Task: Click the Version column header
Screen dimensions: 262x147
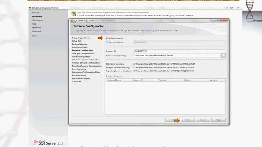Action: 213,80
